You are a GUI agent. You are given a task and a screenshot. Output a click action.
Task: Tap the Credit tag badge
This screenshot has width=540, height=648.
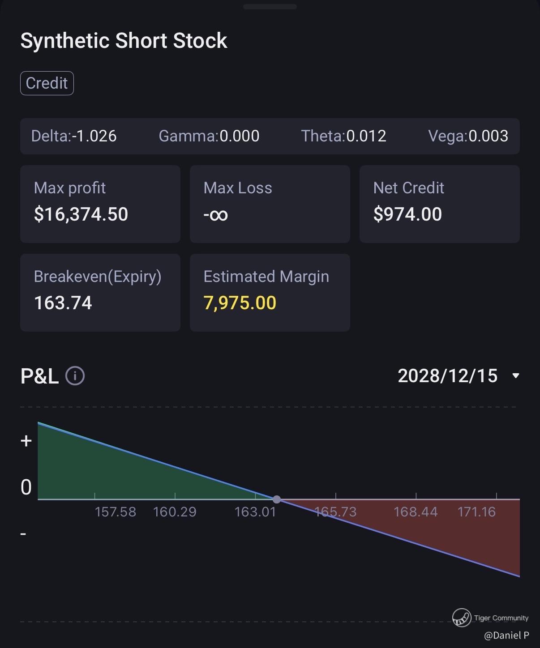pos(47,83)
